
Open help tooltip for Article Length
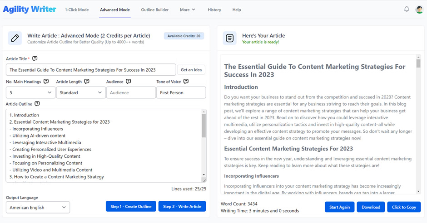coord(87,81)
